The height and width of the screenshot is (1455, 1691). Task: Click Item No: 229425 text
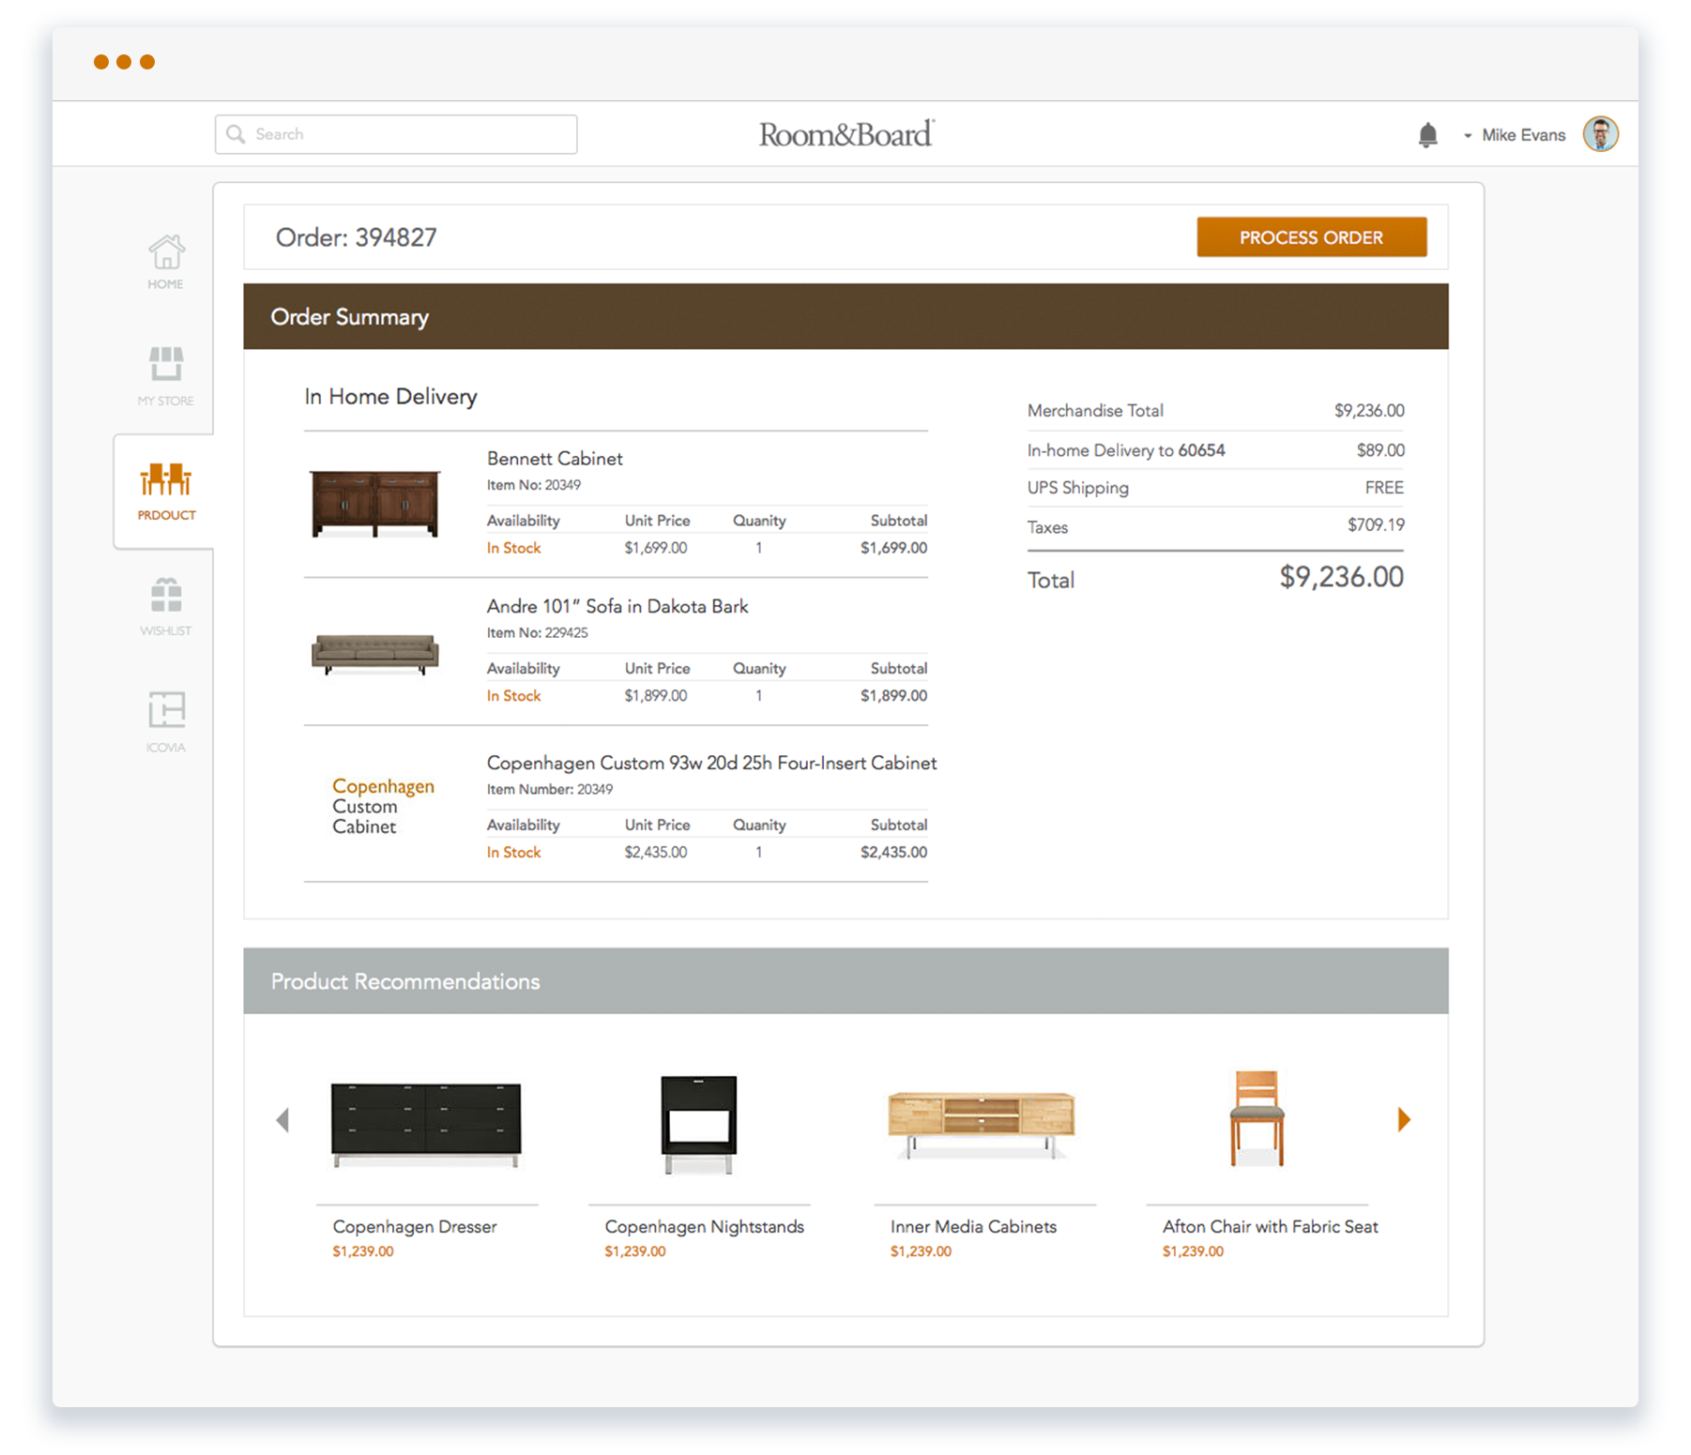coord(538,633)
